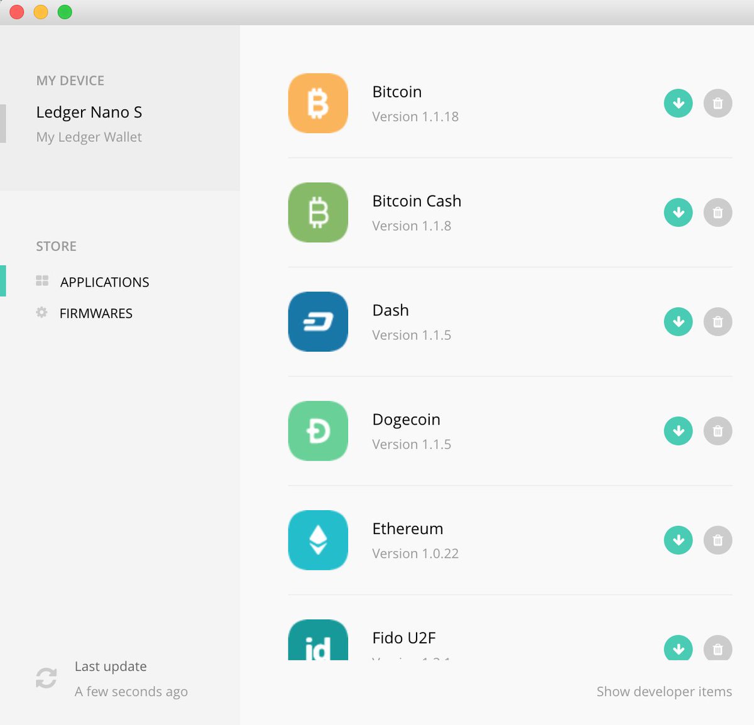The width and height of the screenshot is (754, 725).
Task: Click the Version 1.0.22 text
Action: [x=415, y=554]
